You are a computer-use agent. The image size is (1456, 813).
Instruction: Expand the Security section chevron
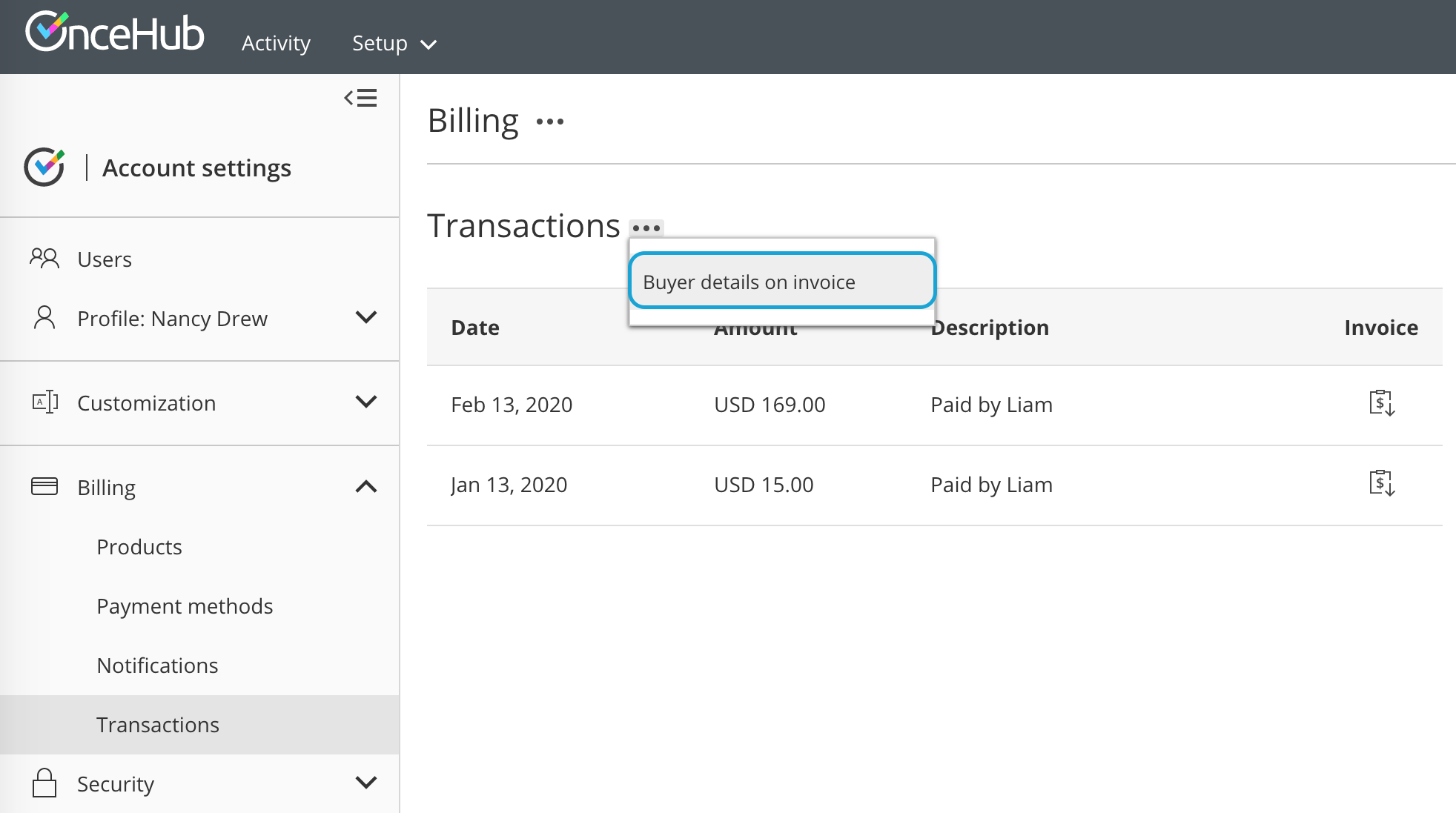point(365,783)
